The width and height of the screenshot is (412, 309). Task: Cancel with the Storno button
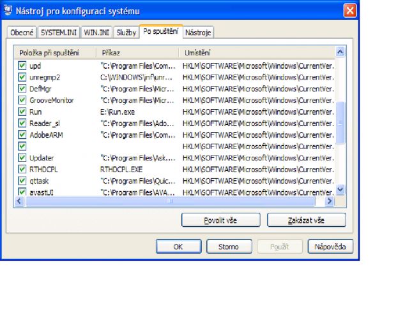click(x=229, y=247)
